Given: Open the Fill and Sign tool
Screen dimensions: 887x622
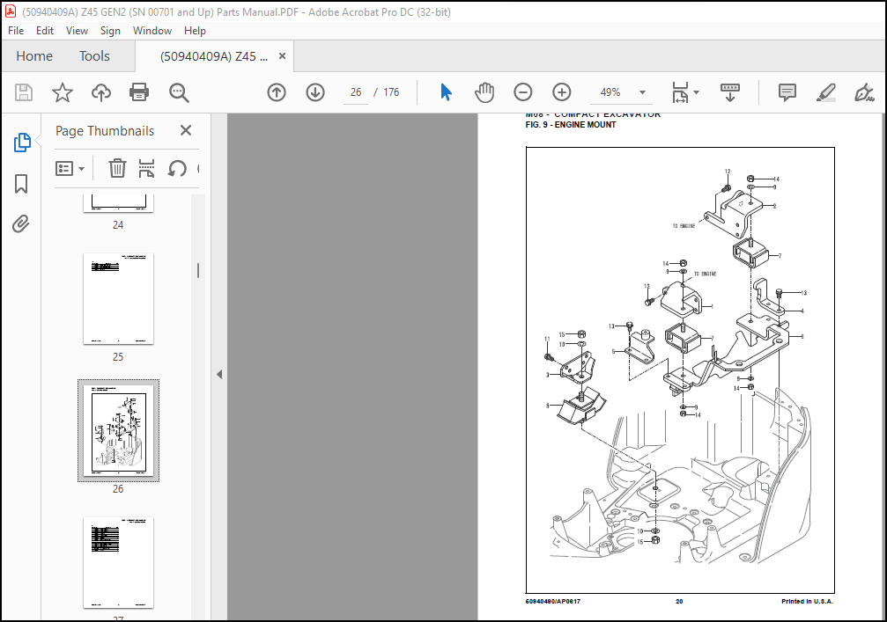Looking at the screenshot, I should click(864, 92).
